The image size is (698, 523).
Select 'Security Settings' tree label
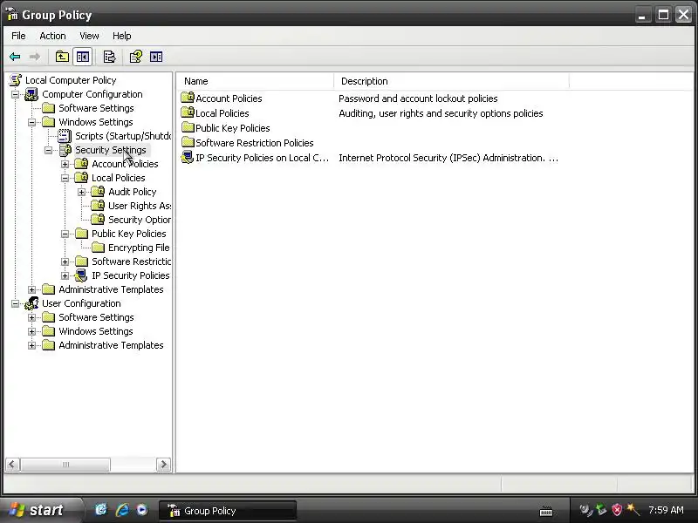tap(111, 150)
